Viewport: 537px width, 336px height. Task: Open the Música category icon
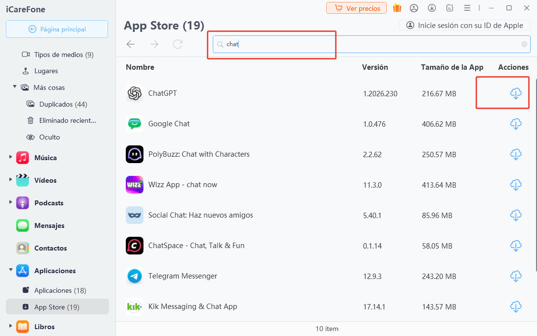coord(23,158)
